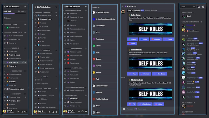Screen dimensions: 209x118
Task: Select the Purple role in the roles list
Action: tap(104, 66)
